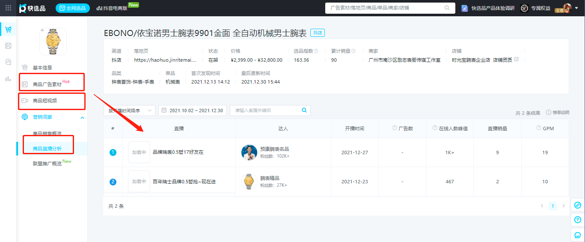This screenshot has height=242, width=585.
Task: Open the ad material sidebar icon
Action: (x=8, y=46)
